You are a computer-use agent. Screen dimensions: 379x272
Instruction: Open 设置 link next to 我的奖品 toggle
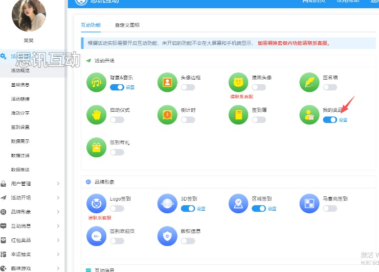tap(343, 120)
